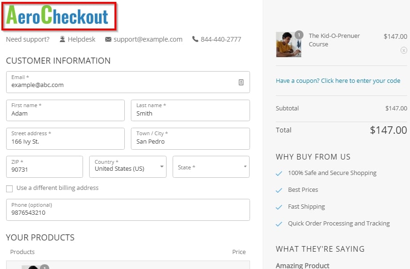Click the support@example.com email link
The width and height of the screenshot is (410, 269).
click(148, 39)
